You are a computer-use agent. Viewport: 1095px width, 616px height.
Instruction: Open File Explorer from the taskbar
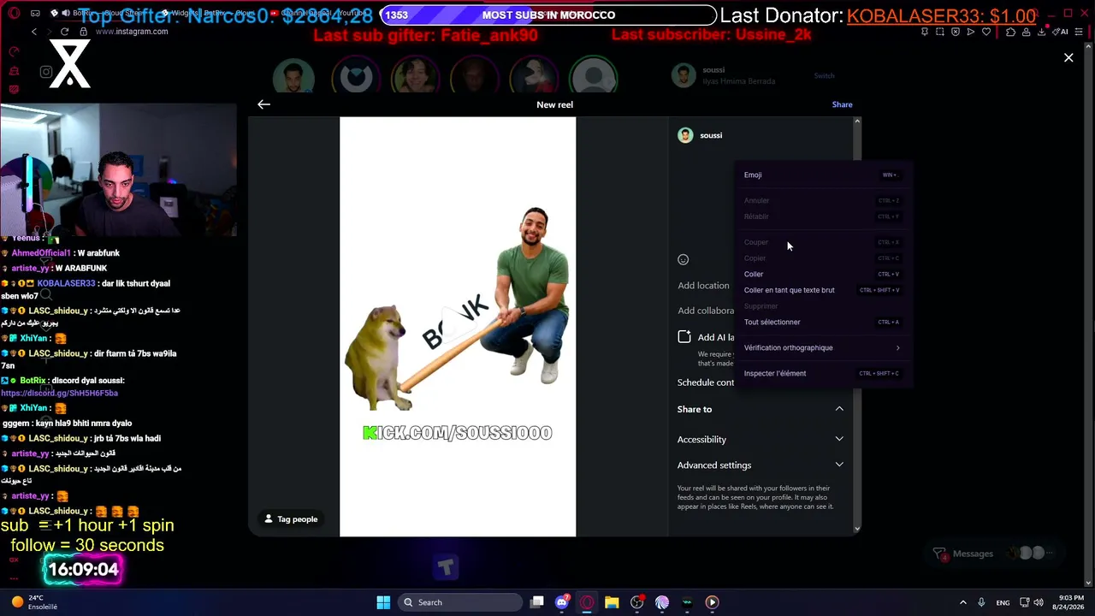pos(612,602)
